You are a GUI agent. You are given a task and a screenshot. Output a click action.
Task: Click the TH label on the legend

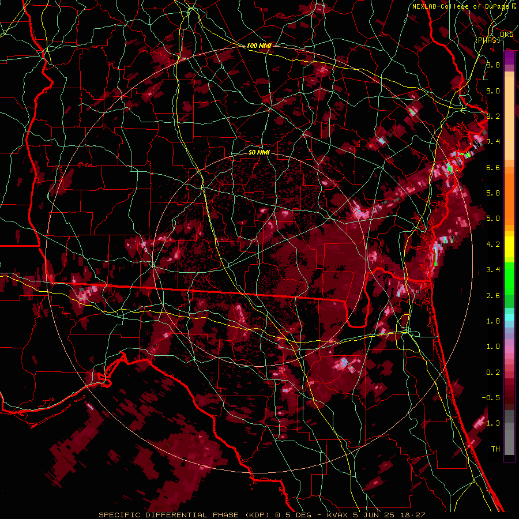(x=495, y=449)
